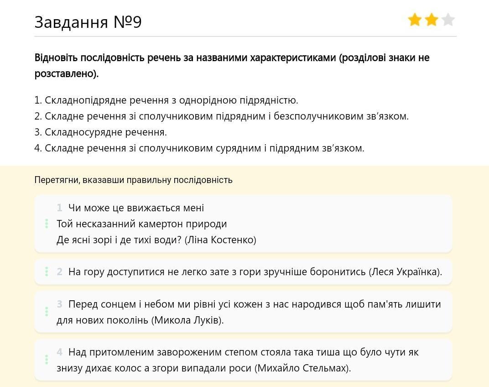Grab the drag handle of the Микола Луків sentence
Image resolution: width=489 pixels, height=387 pixels.
pos(47,312)
